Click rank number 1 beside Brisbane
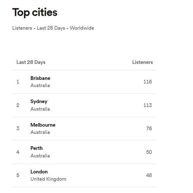This screenshot has height=193, width=193. click(18, 82)
